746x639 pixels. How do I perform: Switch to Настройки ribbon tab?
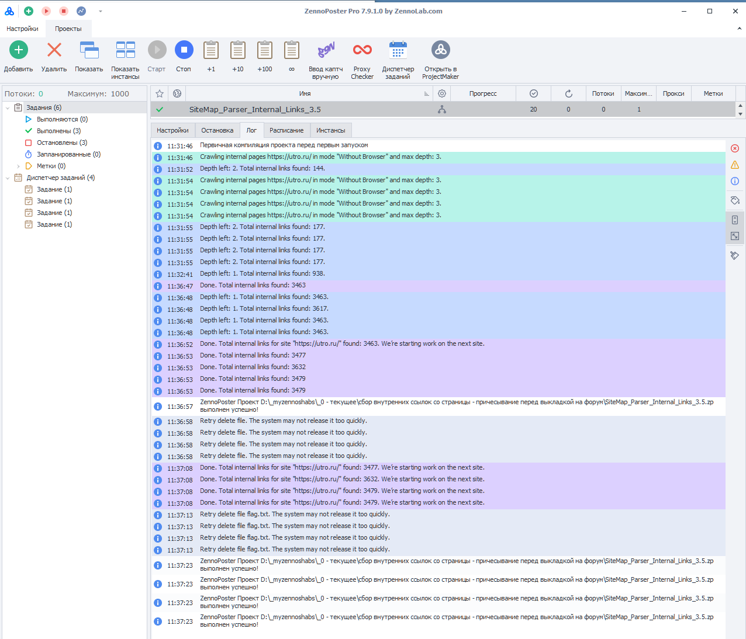tap(23, 29)
